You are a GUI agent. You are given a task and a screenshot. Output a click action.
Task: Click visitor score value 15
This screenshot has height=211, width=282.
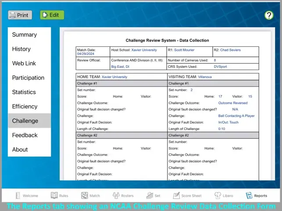tap(250, 96)
